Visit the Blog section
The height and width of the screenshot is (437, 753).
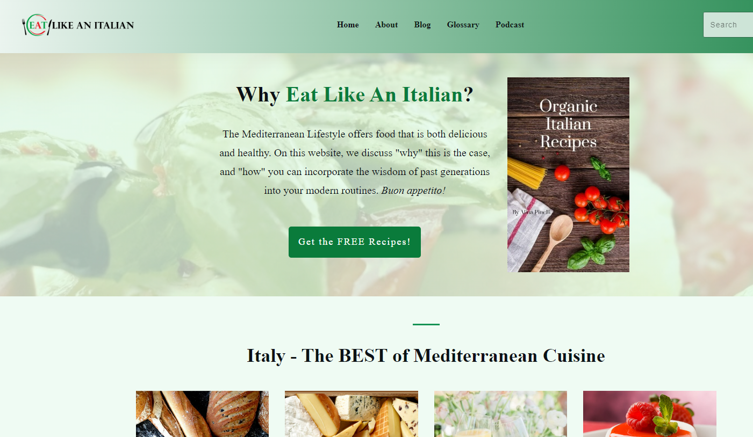pos(422,25)
